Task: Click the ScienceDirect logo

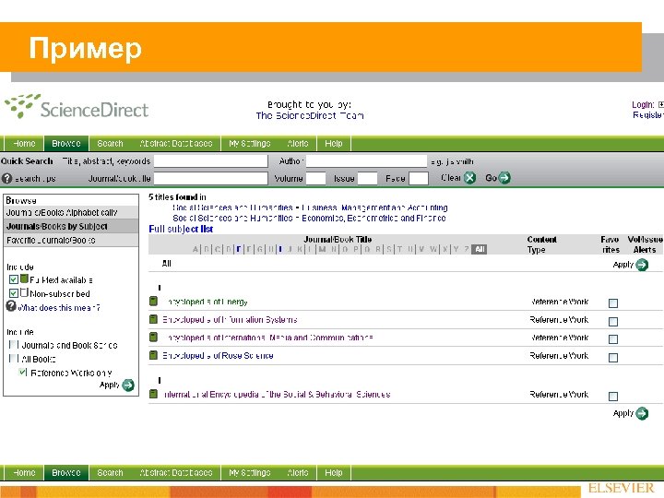Action: pyautogui.click(x=77, y=106)
